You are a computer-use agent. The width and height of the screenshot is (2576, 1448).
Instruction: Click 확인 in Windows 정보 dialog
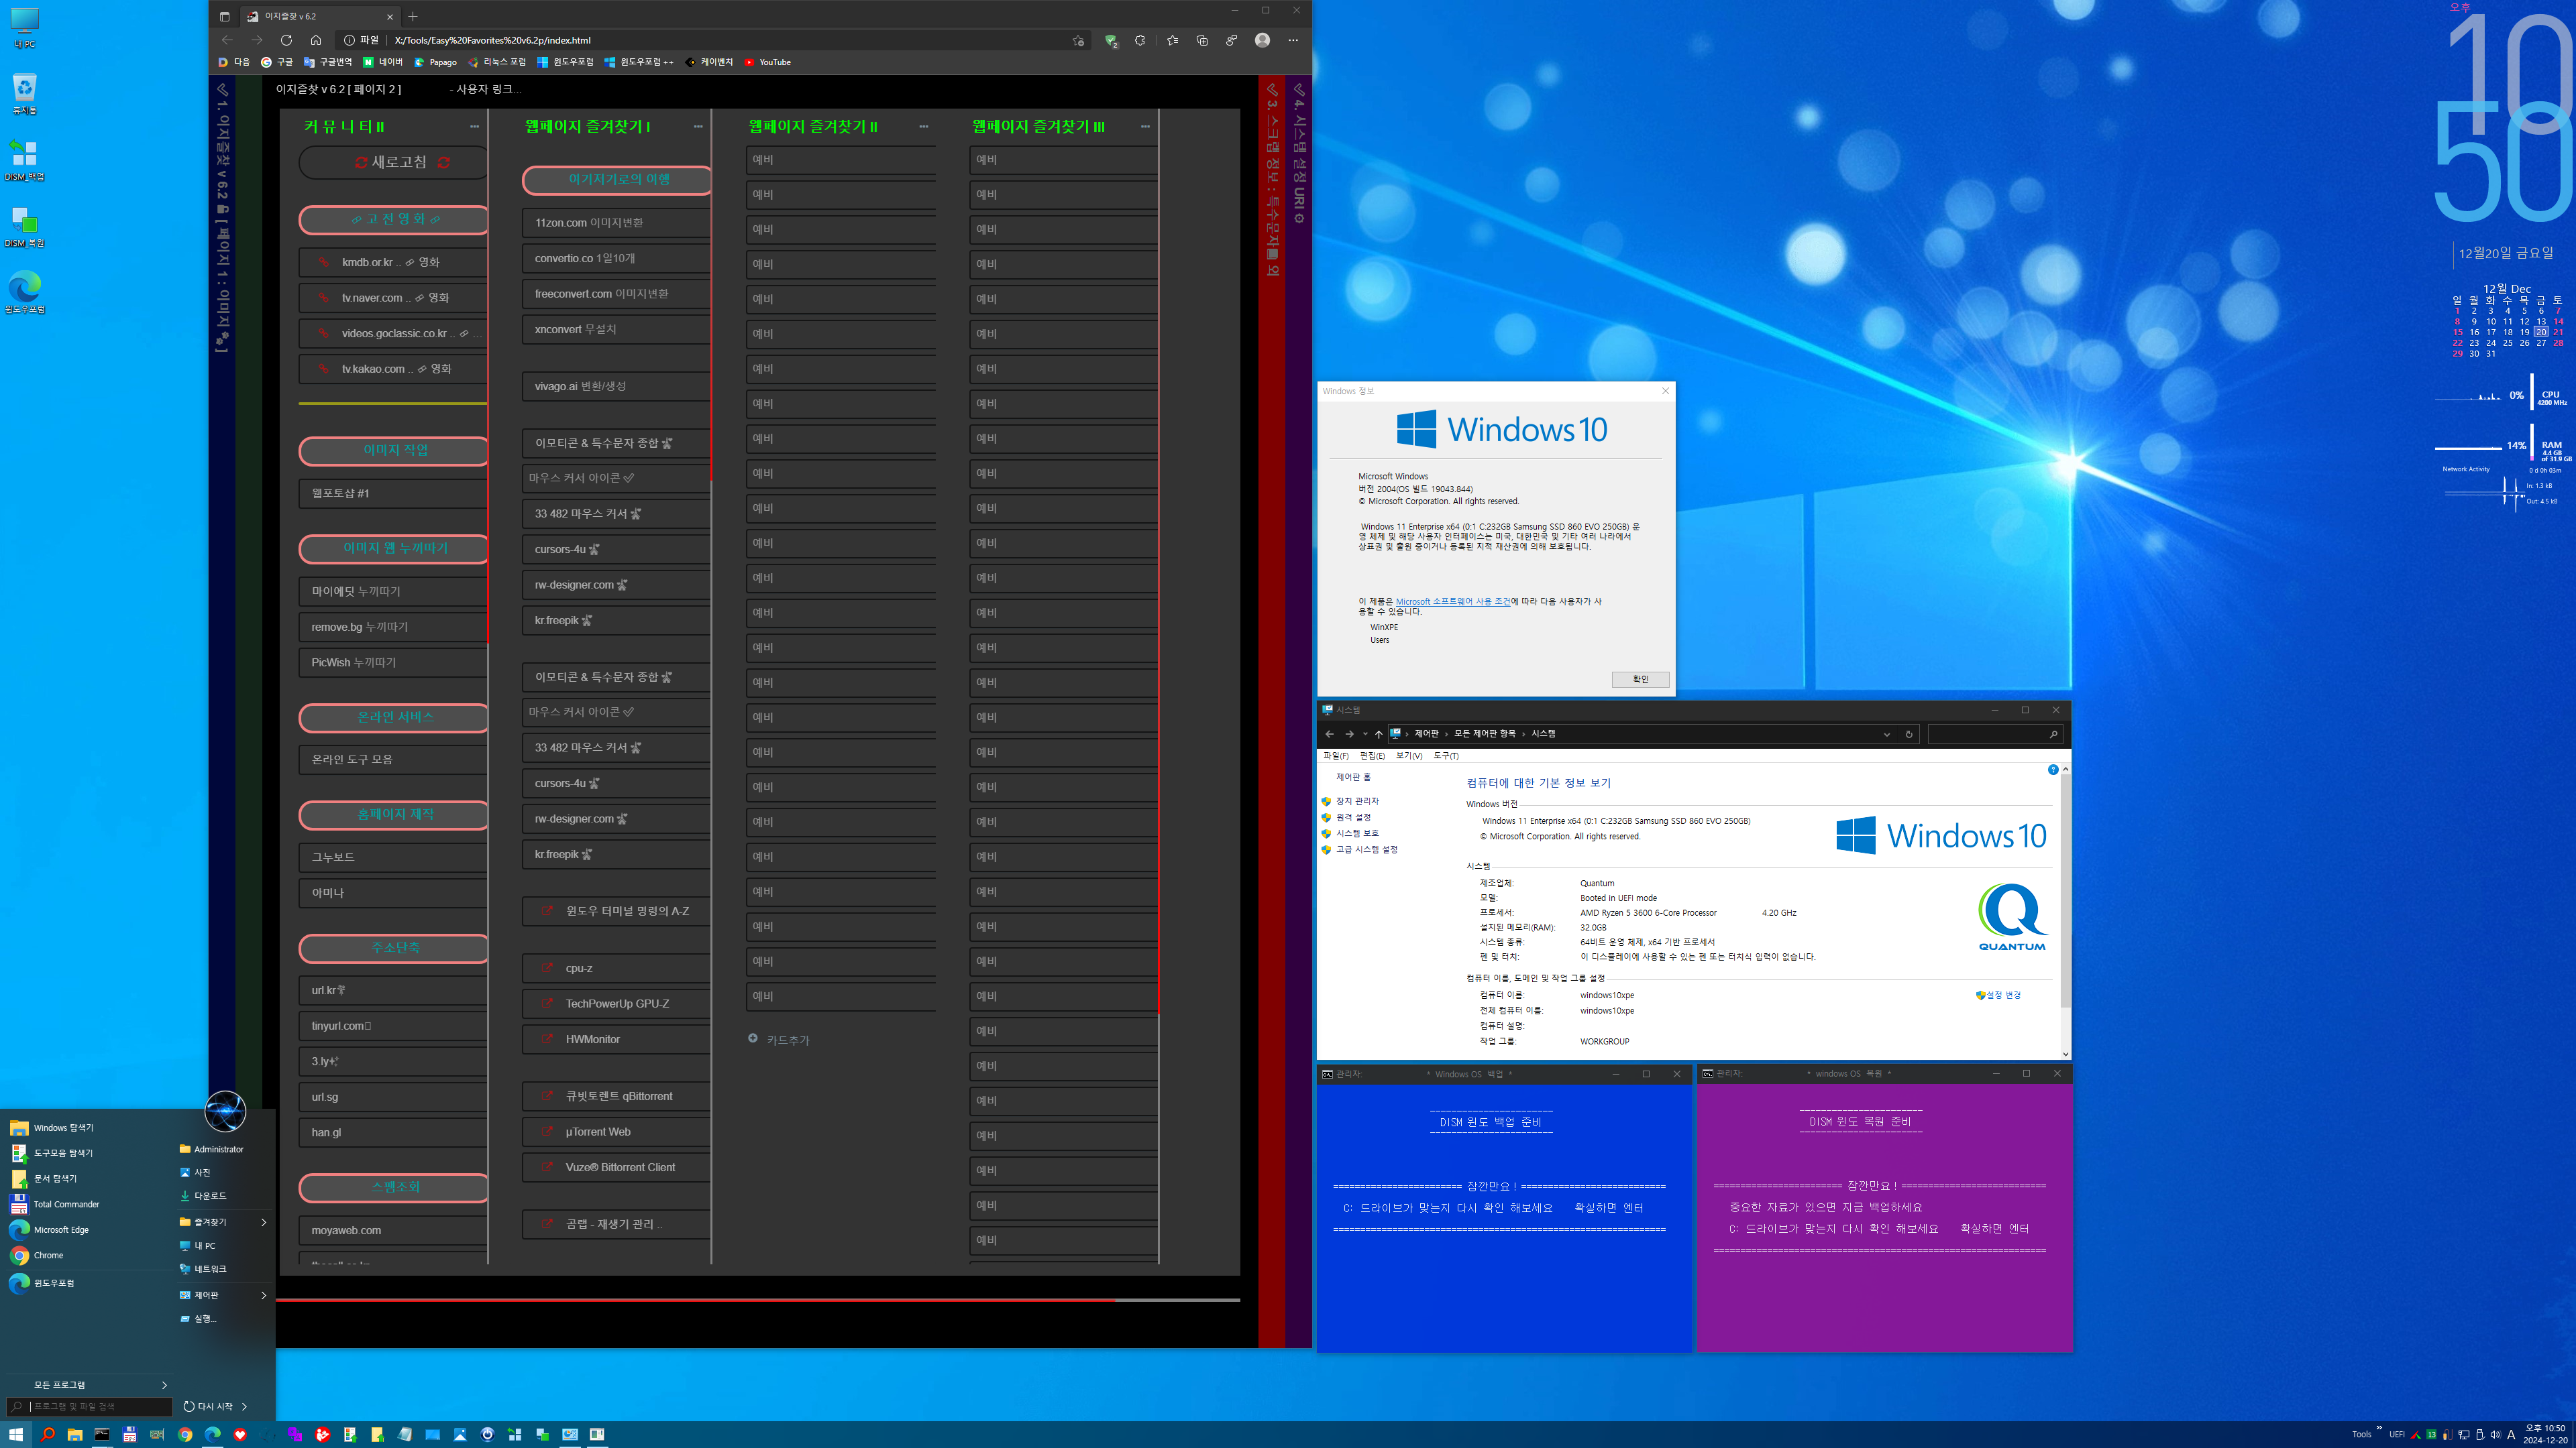(1640, 680)
